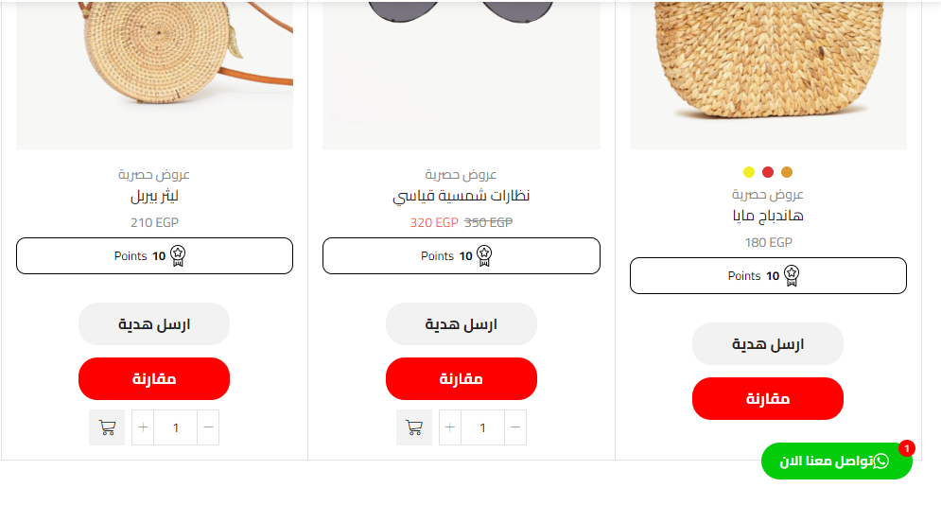The height and width of the screenshot is (505, 941).
Task: Add نظارات شمسية قياسي to cart icon
Action: [x=414, y=427]
